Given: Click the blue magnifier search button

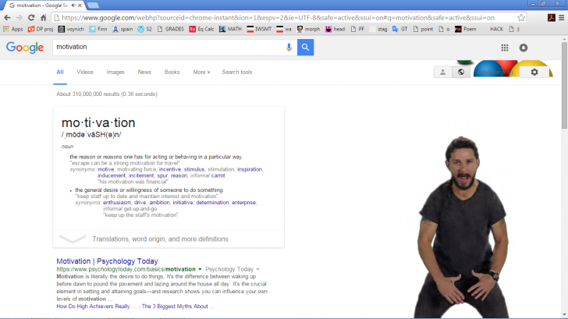Looking at the screenshot, I should pos(305,48).
